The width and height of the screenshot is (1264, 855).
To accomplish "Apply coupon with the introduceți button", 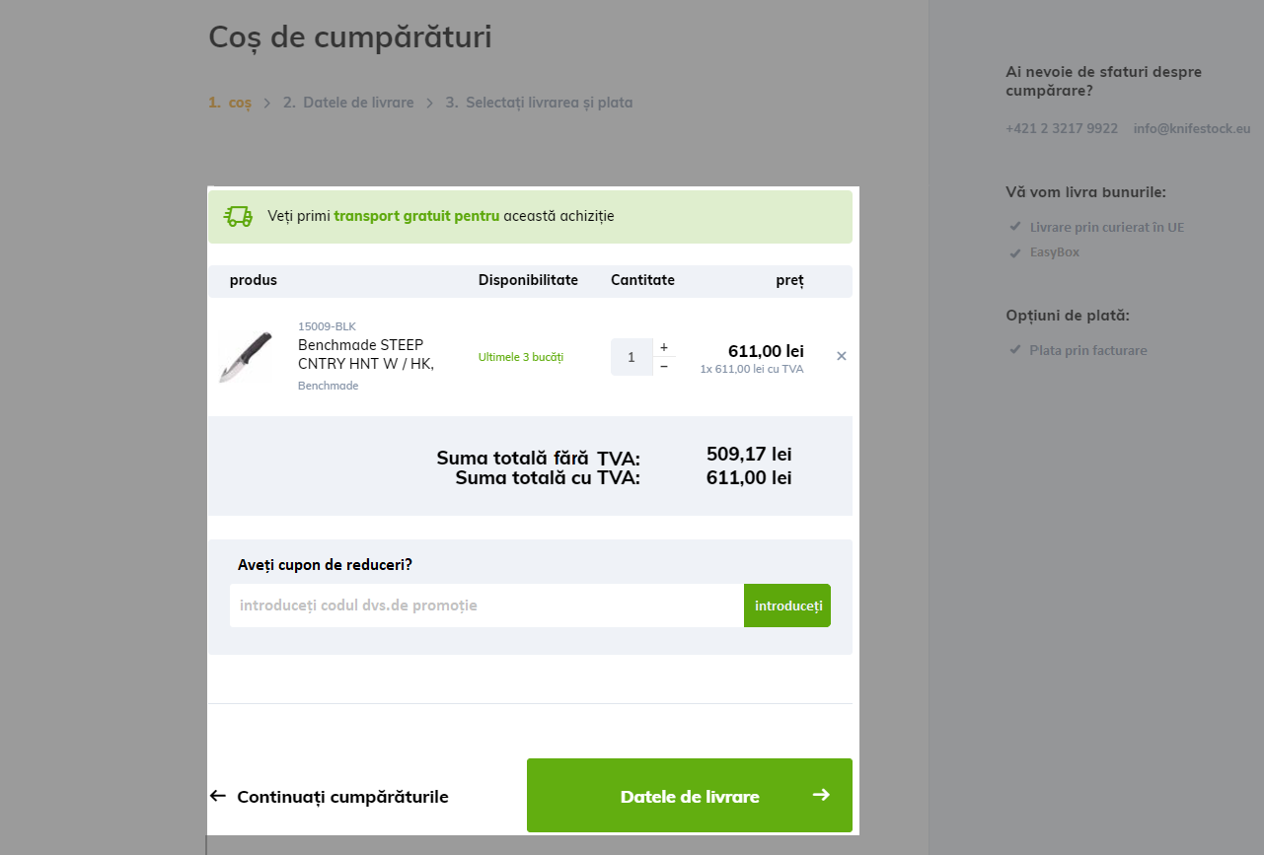I will 787,606.
